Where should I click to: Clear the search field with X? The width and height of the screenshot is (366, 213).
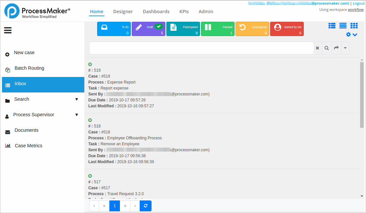[x=317, y=48]
